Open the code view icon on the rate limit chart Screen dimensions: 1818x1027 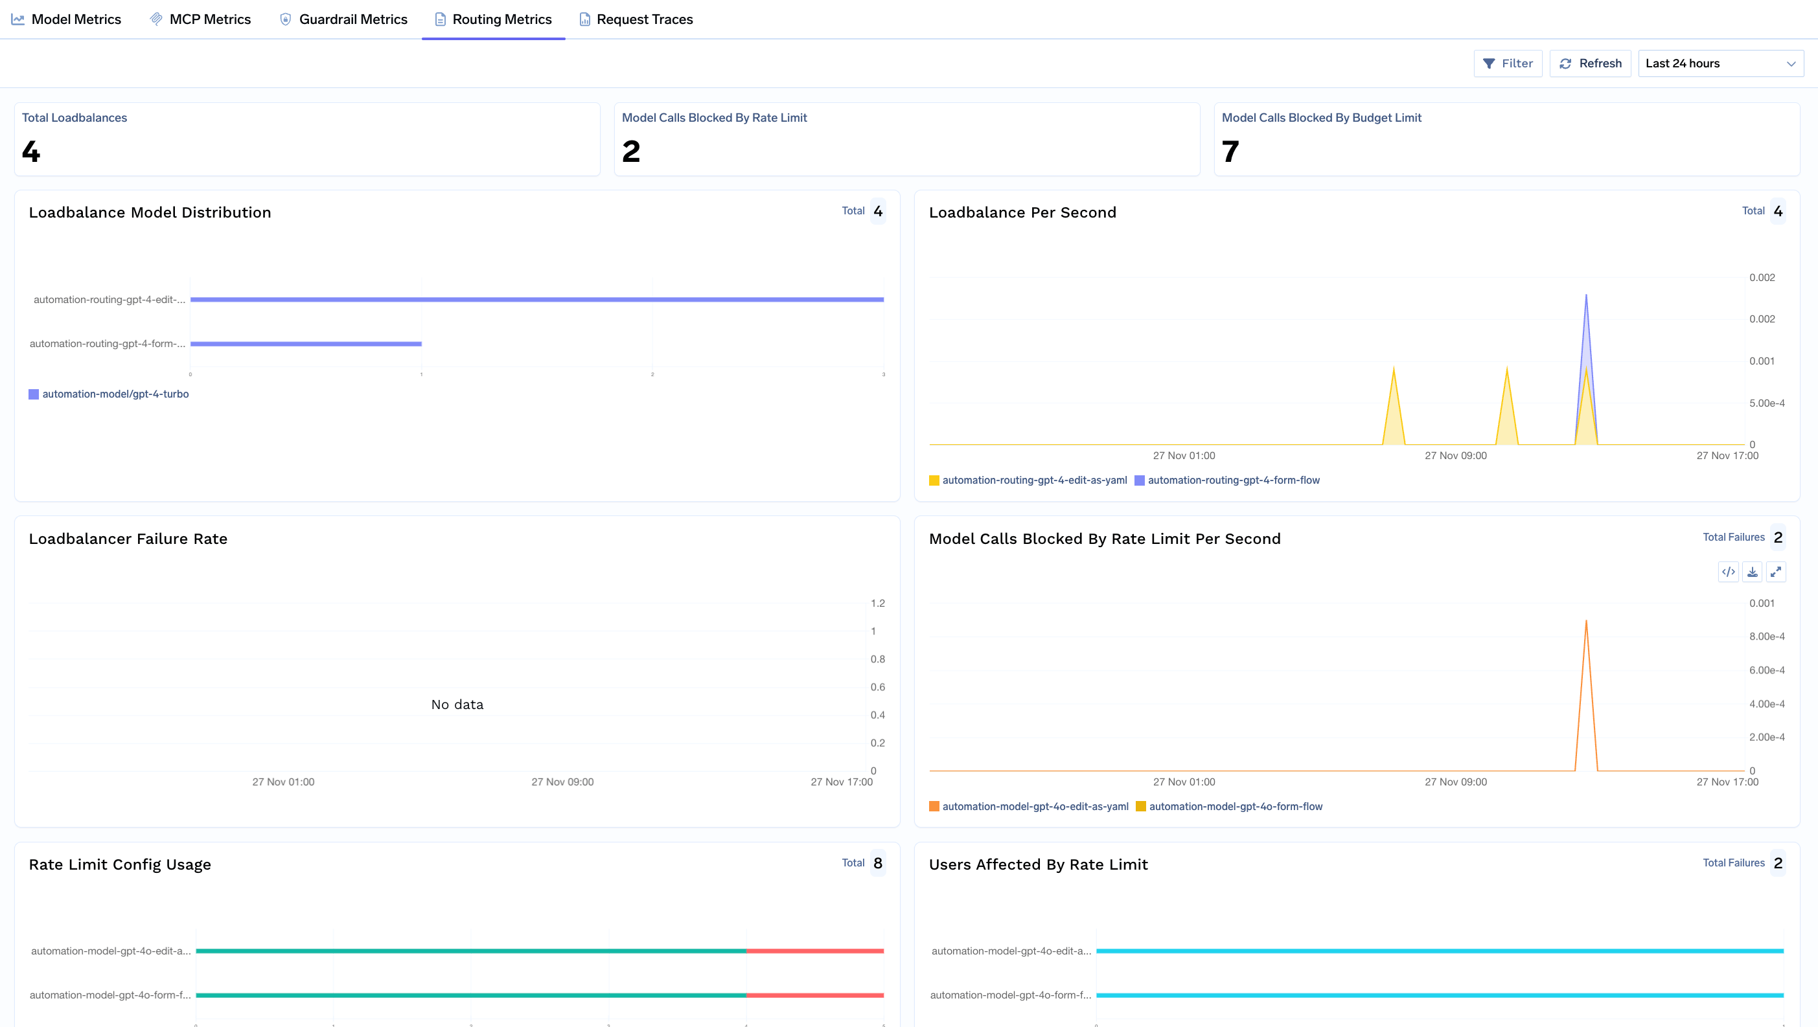click(x=1728, y=572)
